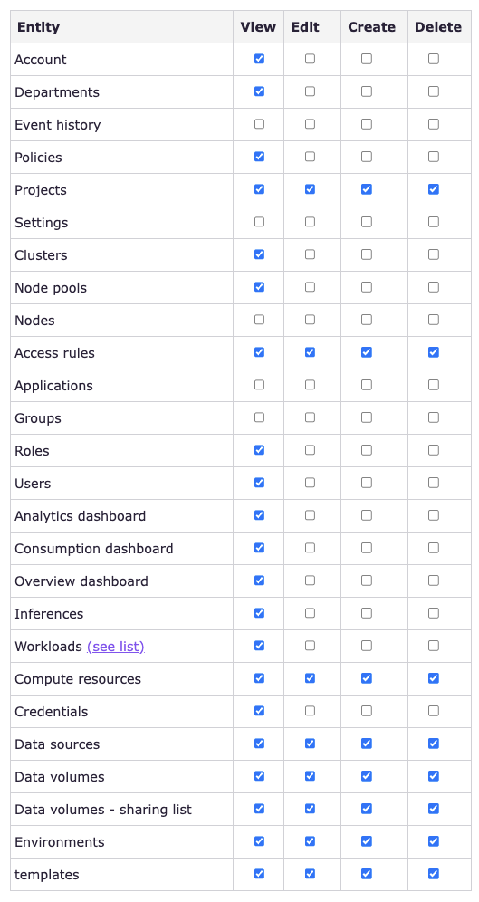Tick the View checkbox for Settings
479x902 pixels.
click(259, 222)
